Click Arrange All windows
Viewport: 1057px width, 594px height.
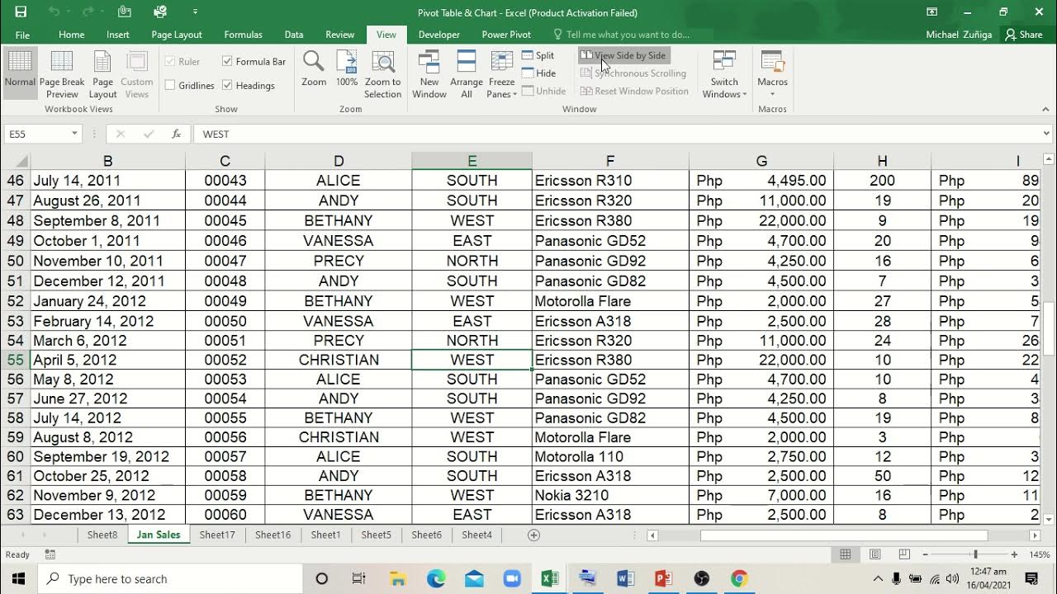point(467,74)
